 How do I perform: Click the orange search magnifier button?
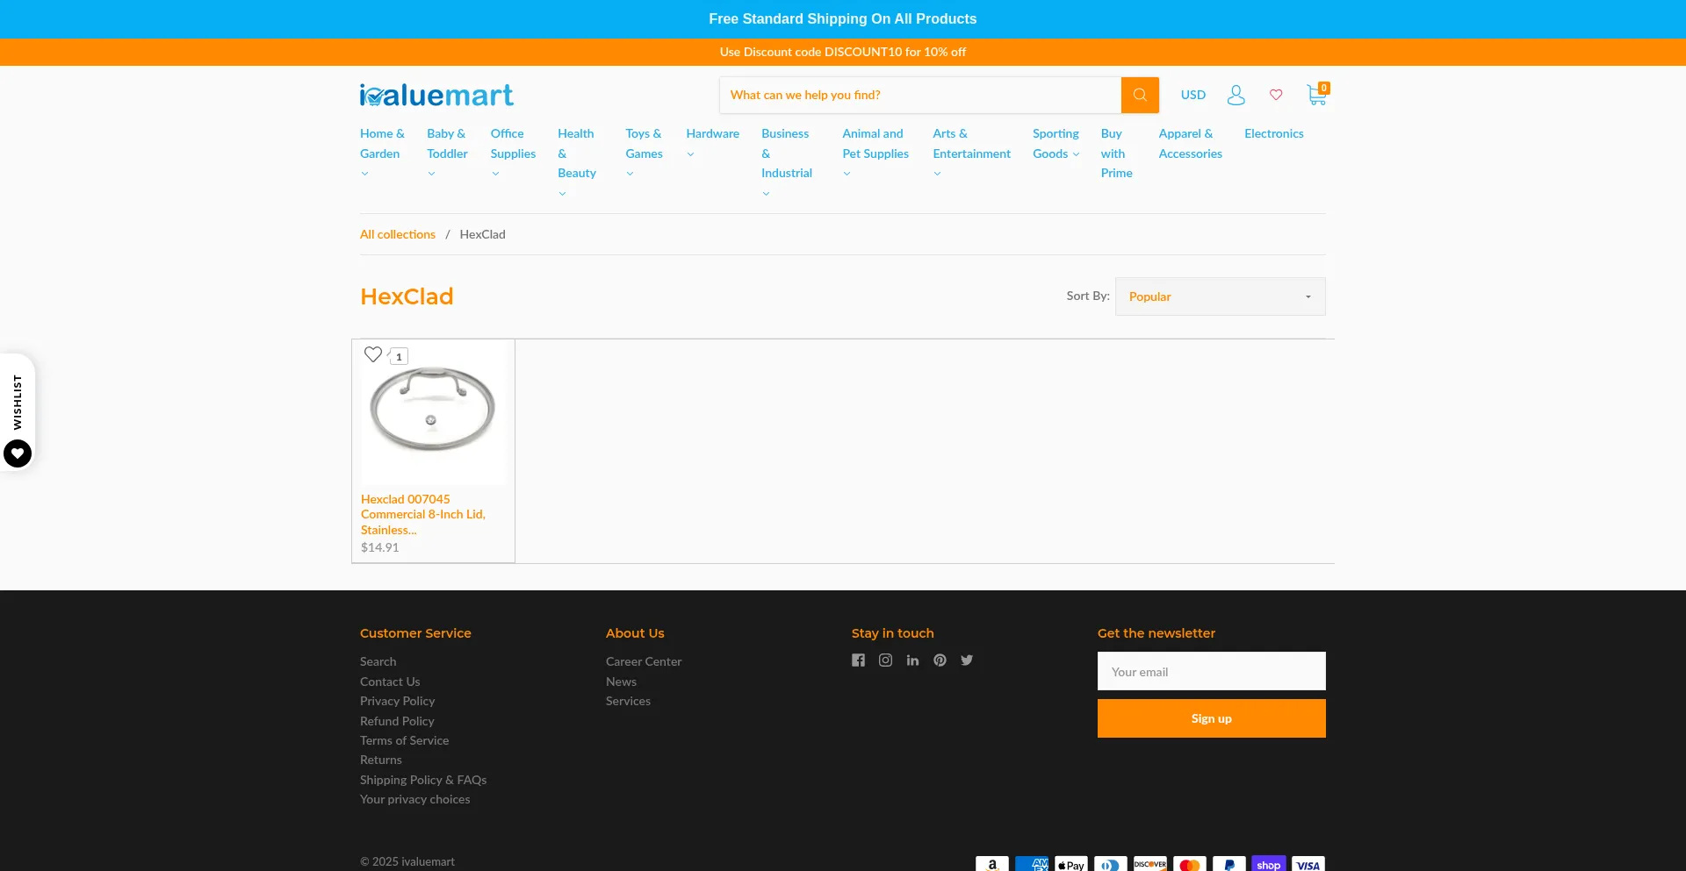pyautogui.click(x=1139, y=95)
